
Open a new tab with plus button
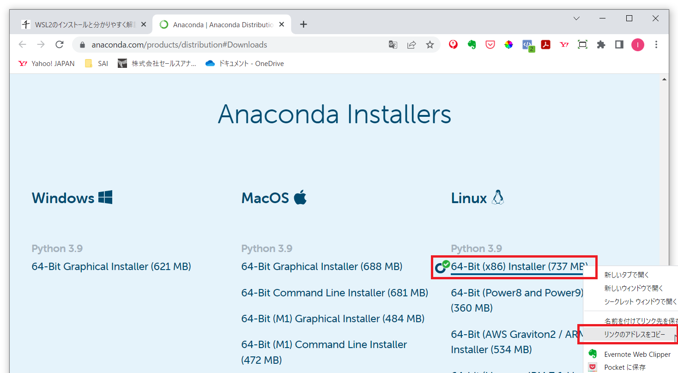tap(303, 24)
